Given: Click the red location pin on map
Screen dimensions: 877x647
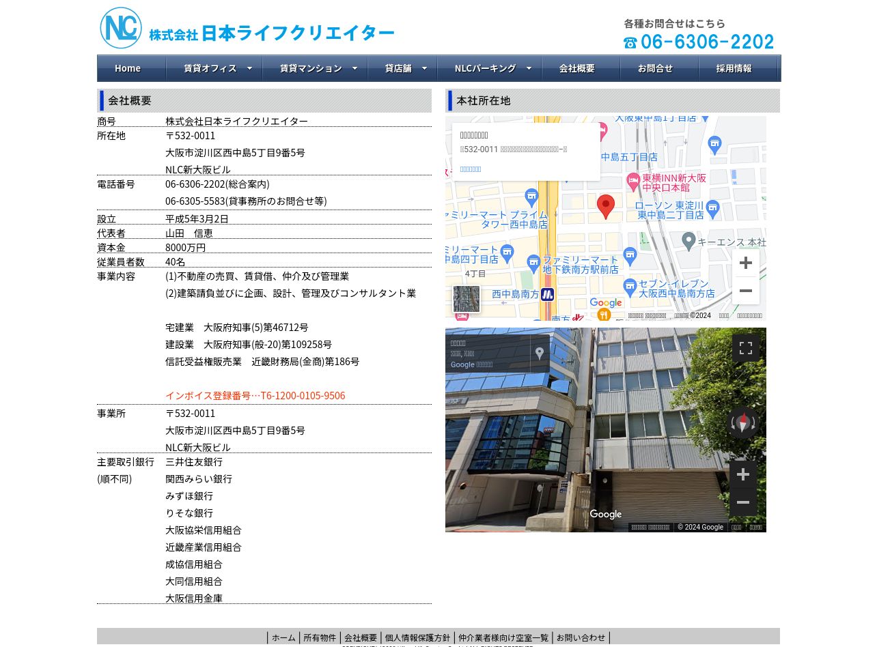Looking at the screenshot, I should tap(606, 207).
